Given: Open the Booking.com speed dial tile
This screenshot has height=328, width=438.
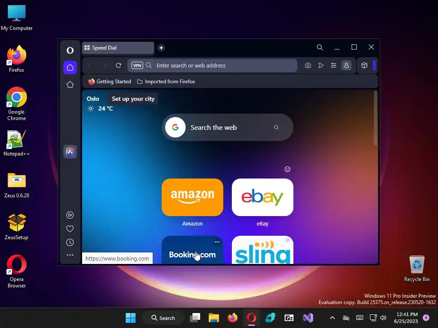Looking at the screenshot, I should pyautogui.click(x=192, y=250).
